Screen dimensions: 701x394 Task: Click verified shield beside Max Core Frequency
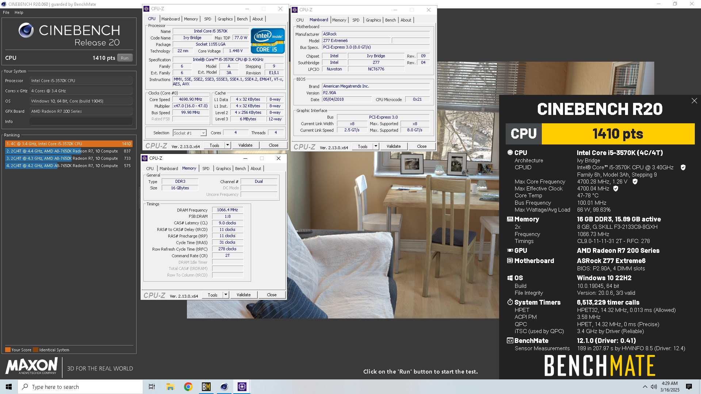click(635, 182)
